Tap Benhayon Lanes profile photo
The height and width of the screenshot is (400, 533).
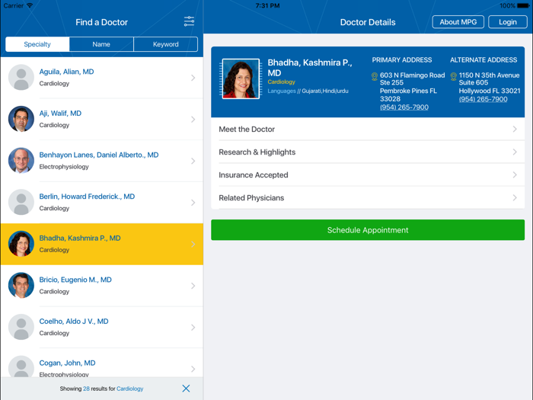pyautogui.click(x=21, y=161)
